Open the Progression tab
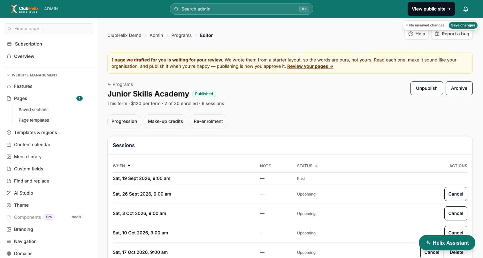This screenshot has width=483, height=258. tap(124, 121)
